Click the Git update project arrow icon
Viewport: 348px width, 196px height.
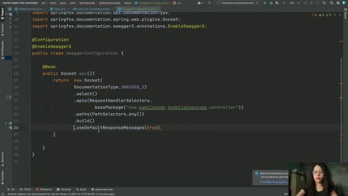(x=299, y=3)
